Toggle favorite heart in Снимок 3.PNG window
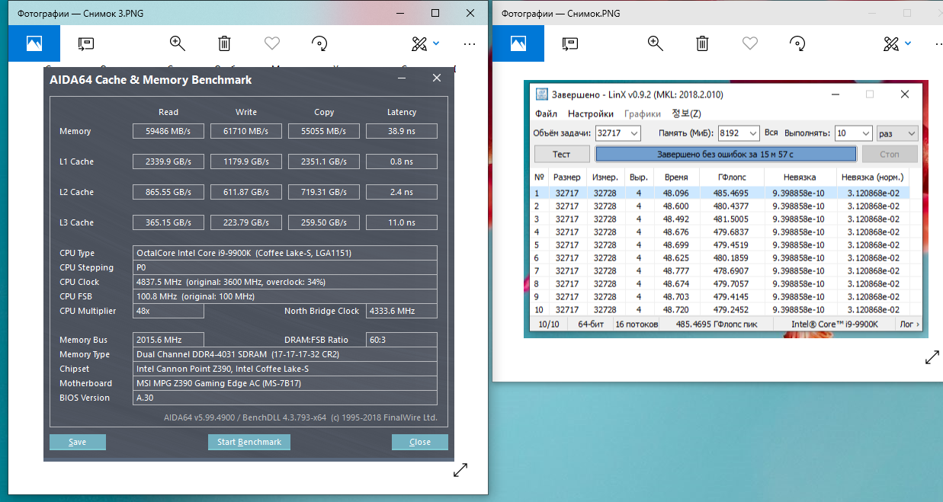Screen dimensions: 943x502 pyautogui.click(x=272, y=43)
